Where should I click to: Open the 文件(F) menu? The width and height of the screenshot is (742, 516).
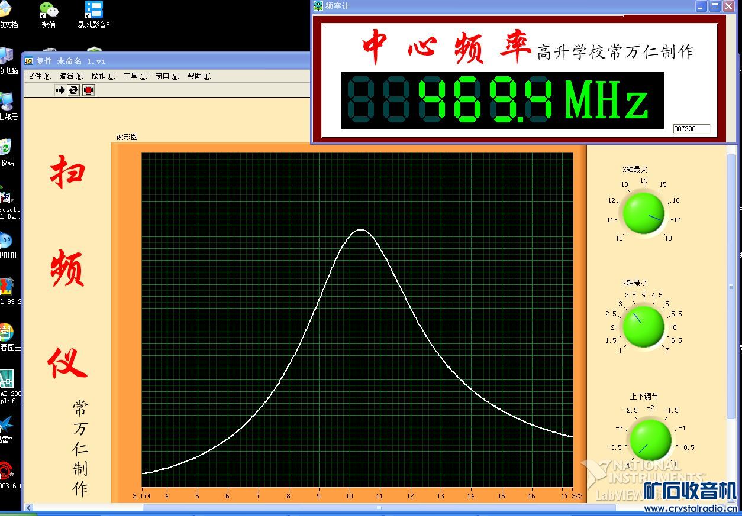[x=40, y=76]
